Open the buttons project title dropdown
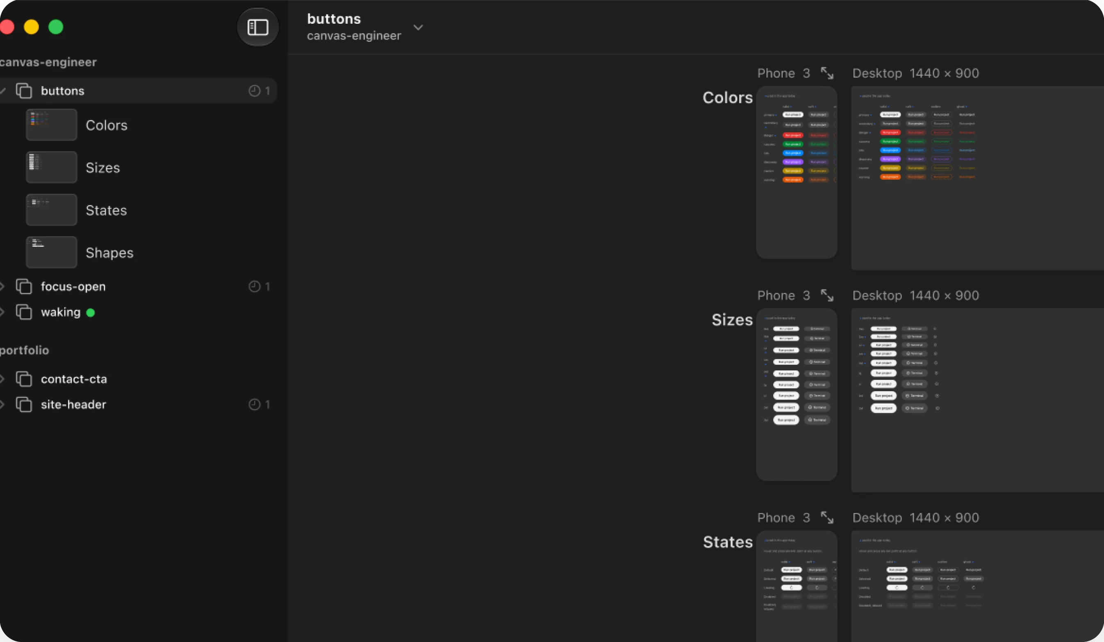Screen dimensions: 1104x642 (418, 27)
